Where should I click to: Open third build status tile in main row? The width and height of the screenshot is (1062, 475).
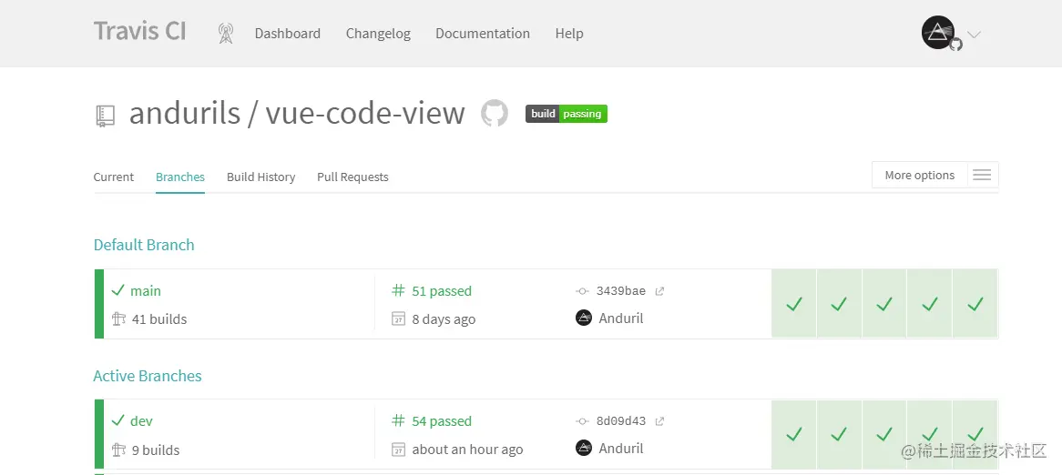point(884,303)
